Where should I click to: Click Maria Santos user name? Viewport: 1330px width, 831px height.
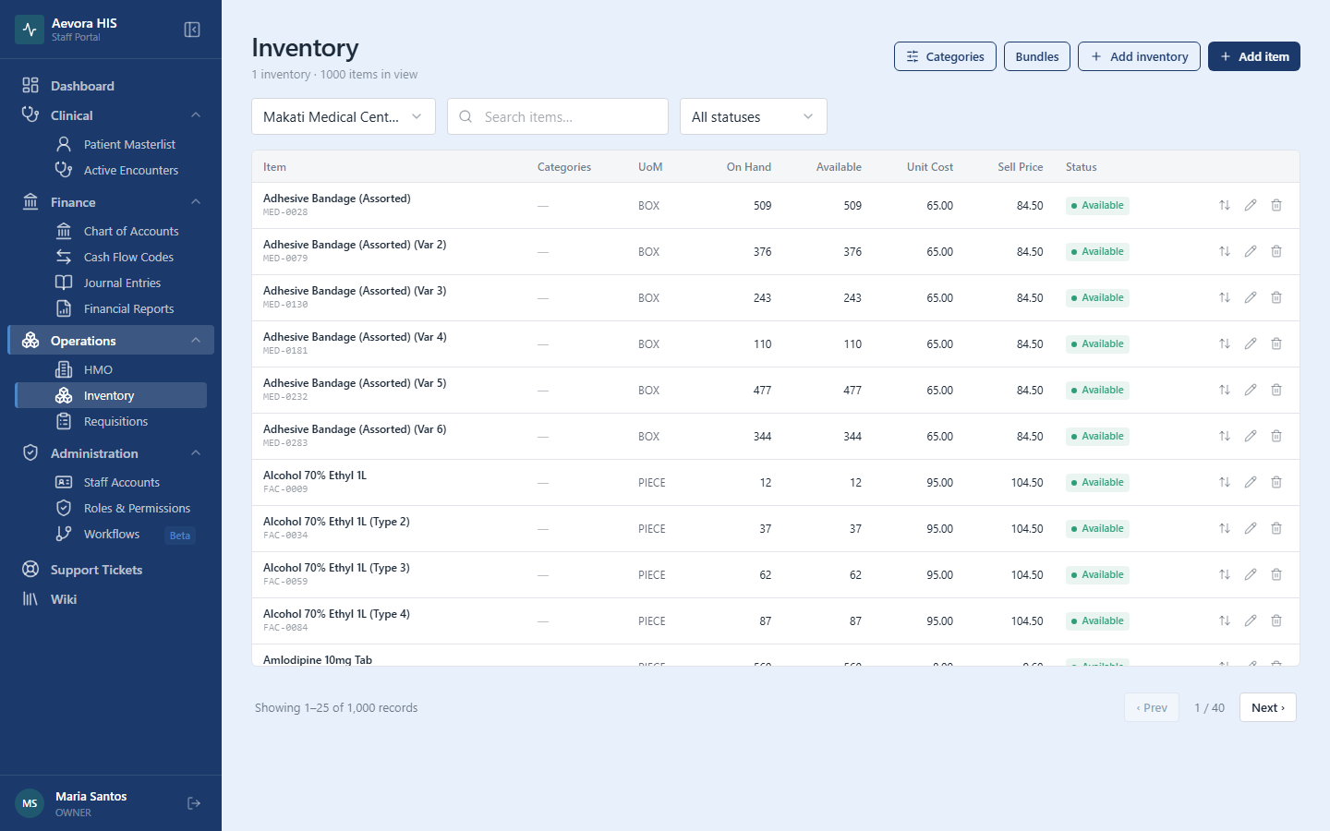(91, 796)
